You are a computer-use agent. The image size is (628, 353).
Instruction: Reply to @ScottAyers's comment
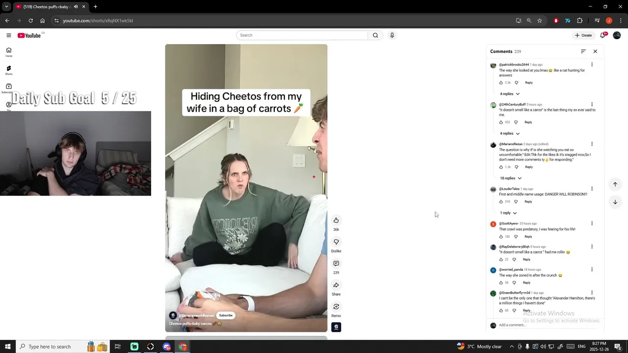pos(528,237)
